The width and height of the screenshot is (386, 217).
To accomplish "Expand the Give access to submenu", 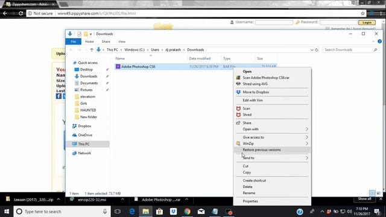I will (307, 137).
